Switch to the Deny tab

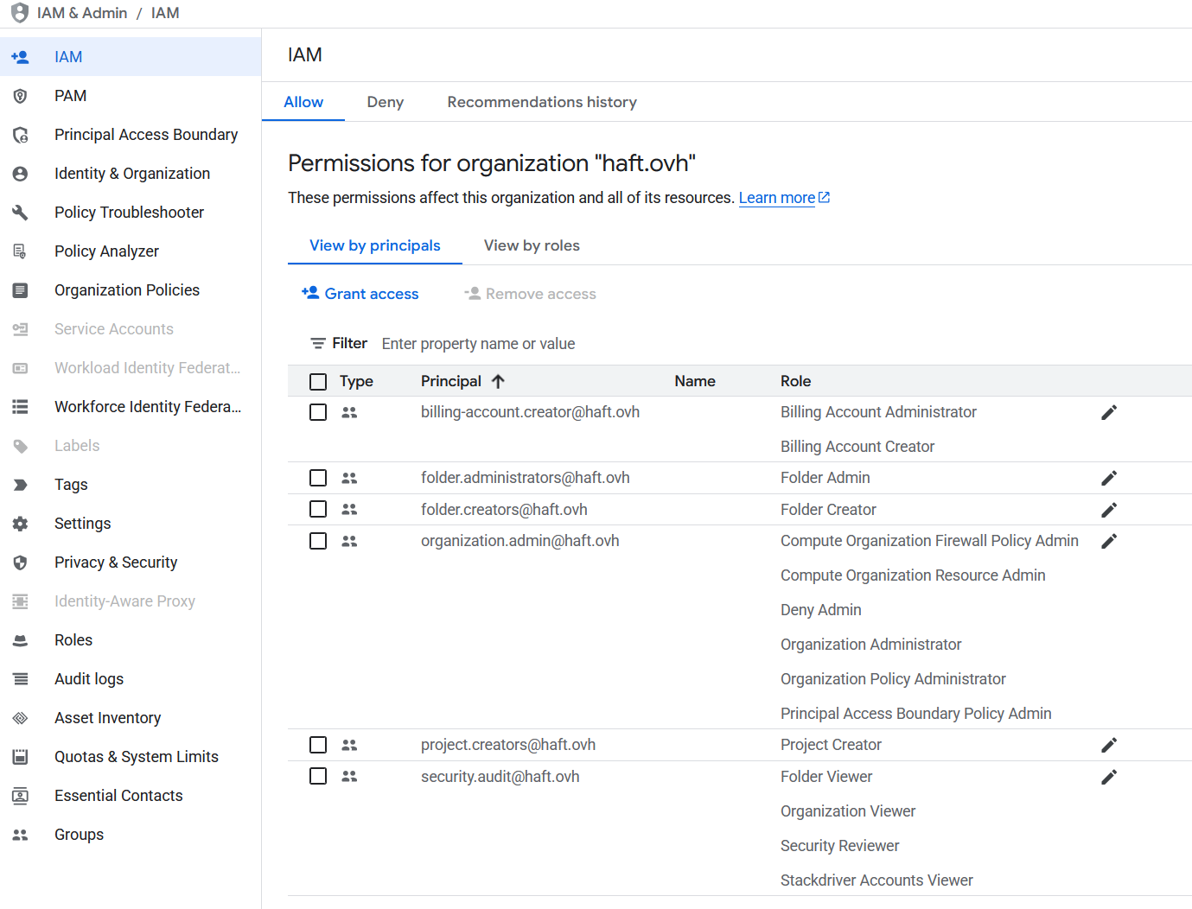click(x=385, y=102)
